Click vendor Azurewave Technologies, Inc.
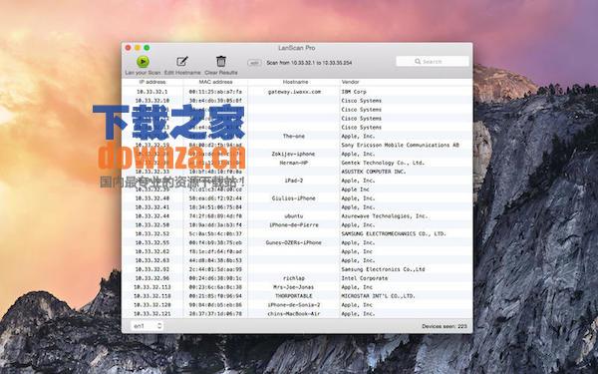 [385, 216]
